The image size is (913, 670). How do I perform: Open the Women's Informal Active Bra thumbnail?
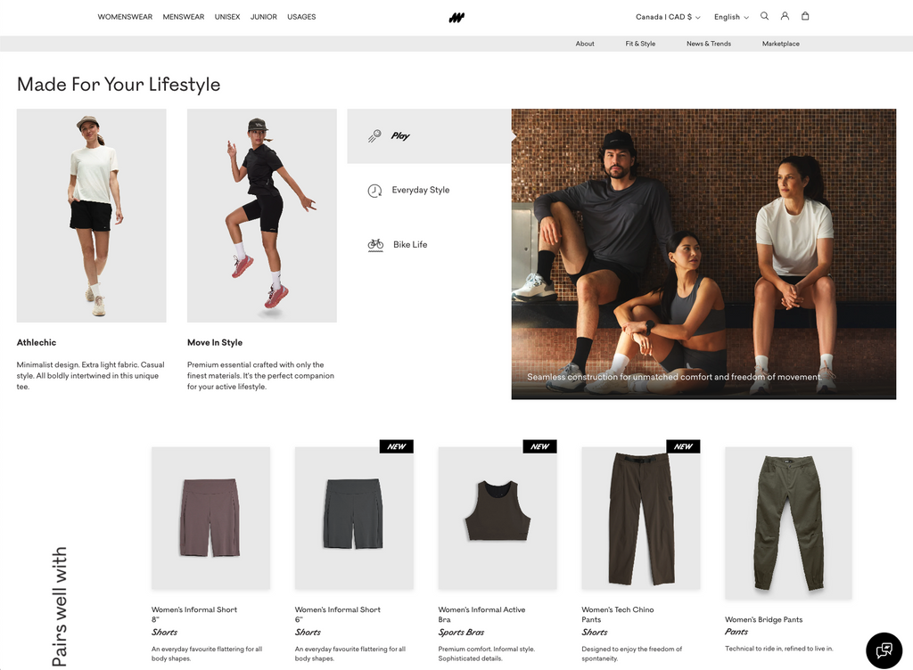point(498,518)
